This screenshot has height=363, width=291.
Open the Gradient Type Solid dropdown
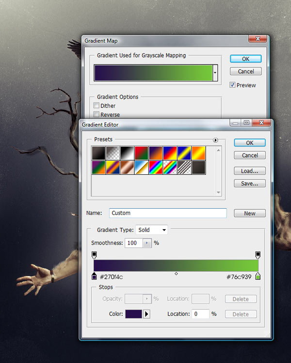(x=151, y=230)
